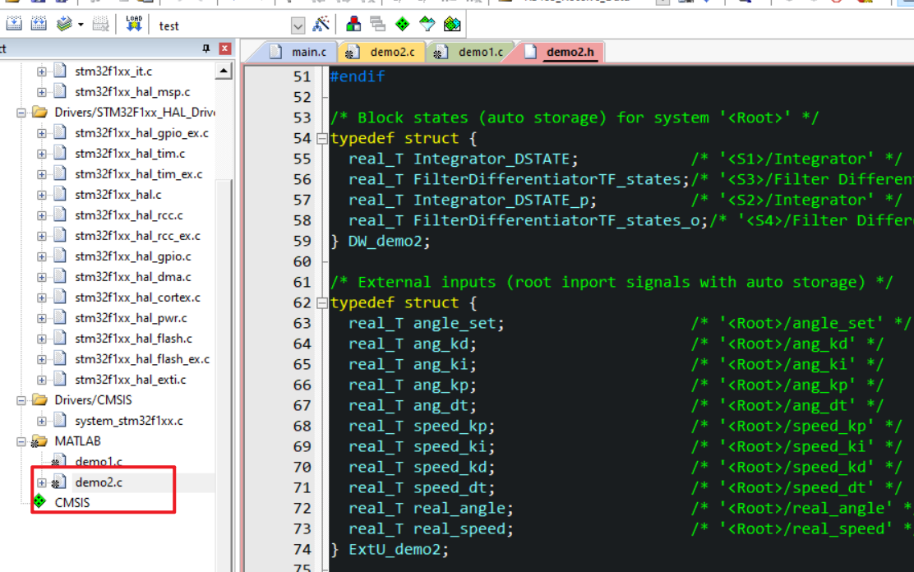Click '} ExtU_demo2;' on line 74
The height and width of the screenshot is (572, 914).
[390, 550]
